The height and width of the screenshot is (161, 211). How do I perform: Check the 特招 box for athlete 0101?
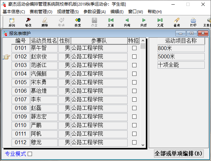click(x=134, y=48)
